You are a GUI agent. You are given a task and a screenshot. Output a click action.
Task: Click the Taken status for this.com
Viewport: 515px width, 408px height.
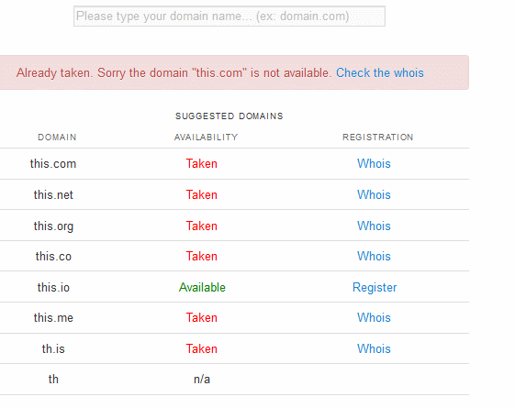click(x=201, y=164)
